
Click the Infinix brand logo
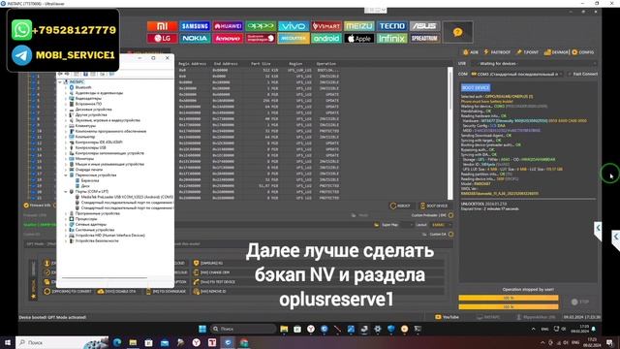coord(391,39)
